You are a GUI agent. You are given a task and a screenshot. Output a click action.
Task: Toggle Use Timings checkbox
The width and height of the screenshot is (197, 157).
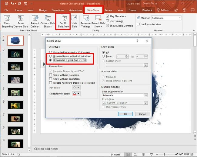click(x=107, y=21)
